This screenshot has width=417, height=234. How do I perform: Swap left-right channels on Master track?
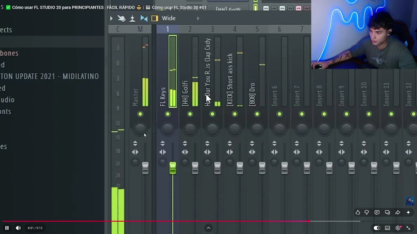pos(135,152)
